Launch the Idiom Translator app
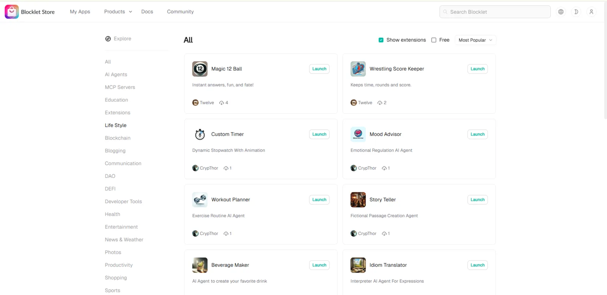The height and width of the screenshot is (295, 607). point(478,265)
